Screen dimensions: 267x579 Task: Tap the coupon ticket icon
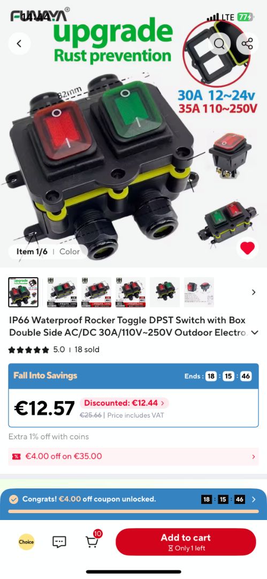pos(16,457)
